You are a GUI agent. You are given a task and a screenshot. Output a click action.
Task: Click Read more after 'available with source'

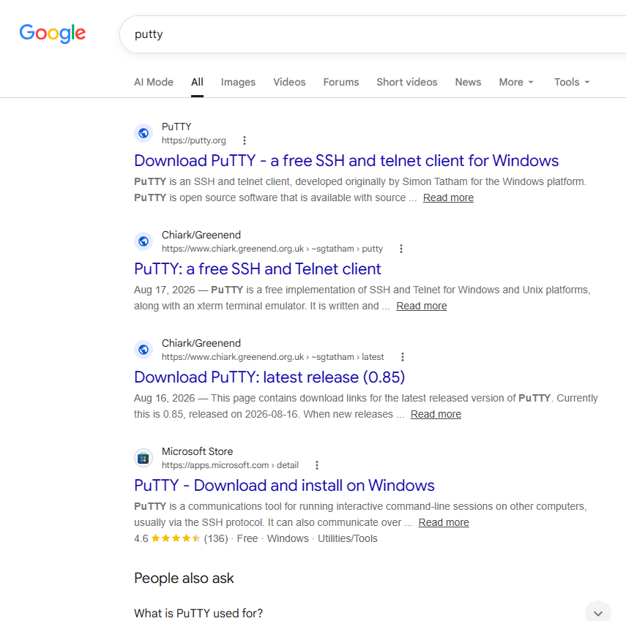(448, 197)
